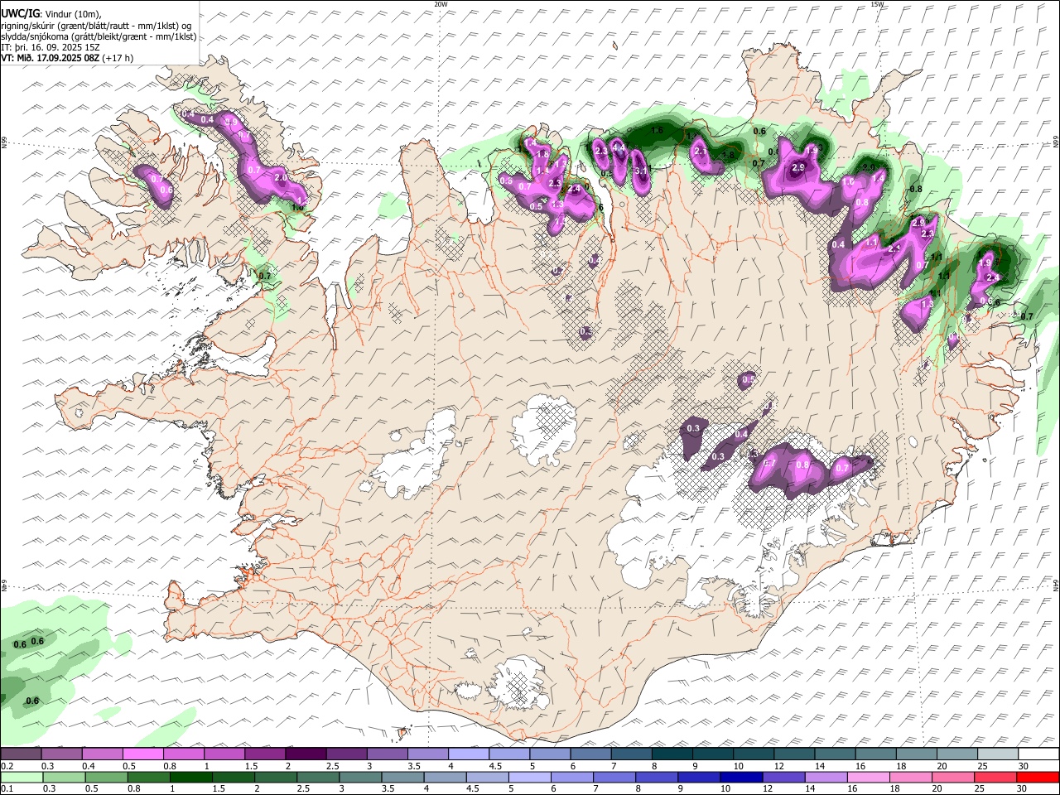Screen dimensions: 1060x795
Task: Pick the 25 coral red swatch in lower legend row
Action: 996,778
